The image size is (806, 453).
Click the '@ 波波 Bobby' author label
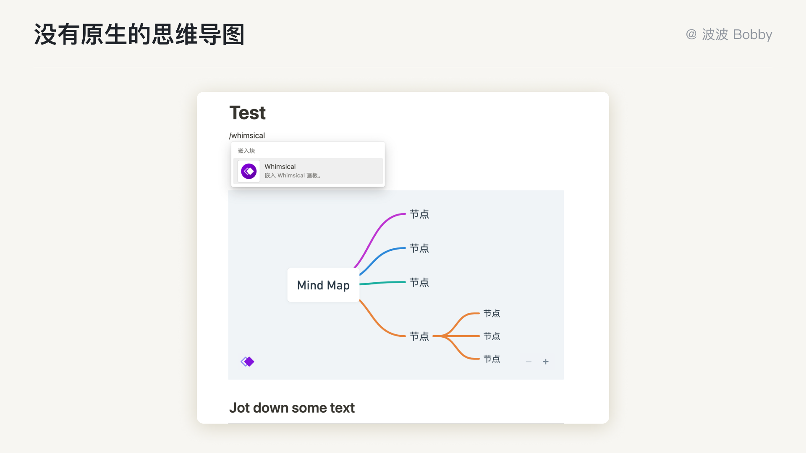(729, 34)
